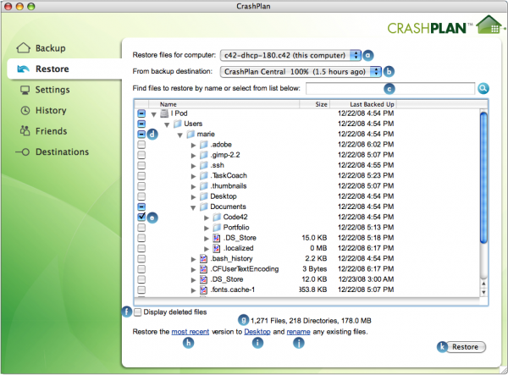Image resolution: width=508 pixels, height=375 pixels.
Task: Click the .thumbnails folder icon
Action: click(203, 186)
